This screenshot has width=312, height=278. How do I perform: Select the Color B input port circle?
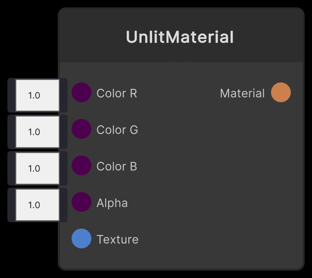point(81,166)
